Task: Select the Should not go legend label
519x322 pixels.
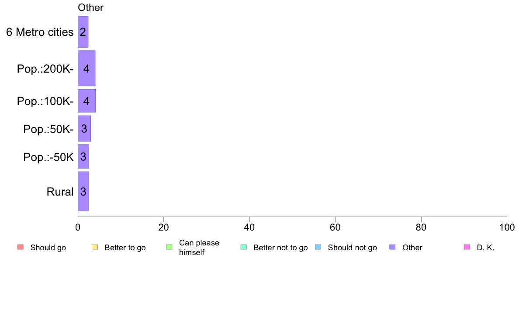Action: 353,248
